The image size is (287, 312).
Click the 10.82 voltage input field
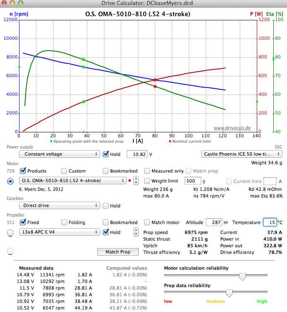coord(137,154)
